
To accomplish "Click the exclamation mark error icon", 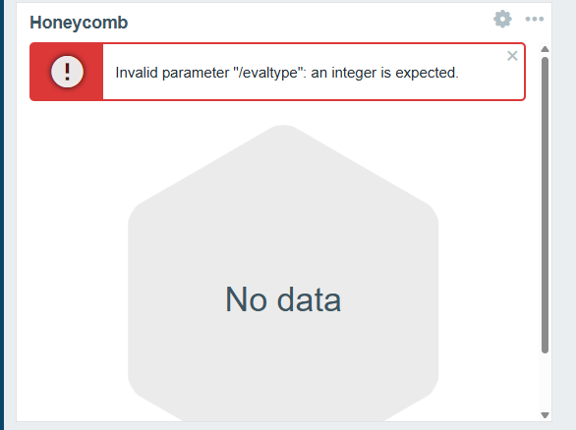I will pyautogui.click(x=67, y=72).
